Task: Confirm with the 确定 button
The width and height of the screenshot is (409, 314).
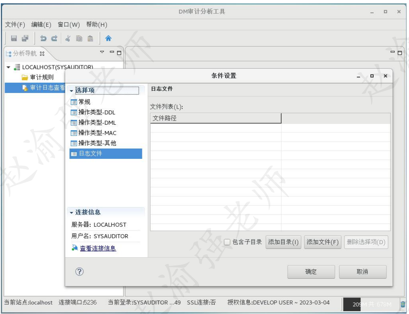Action: pyautogui.click(x=311, y=272)
